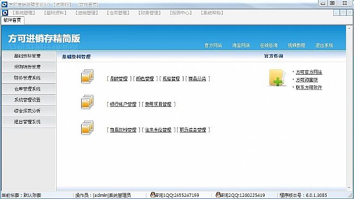Viewport: 354px width, 199px height.
Task: Click the 联系方可软件 link
Action: click(309, 87)
